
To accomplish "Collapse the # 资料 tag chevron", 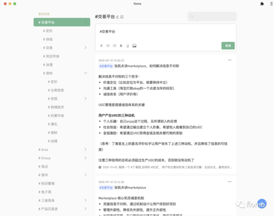I will 85,73.
